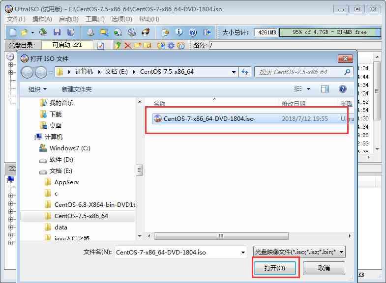The image size is (386, 283).
Task: Click the 大小总计 4261MB value box
Action: (267, 32)
